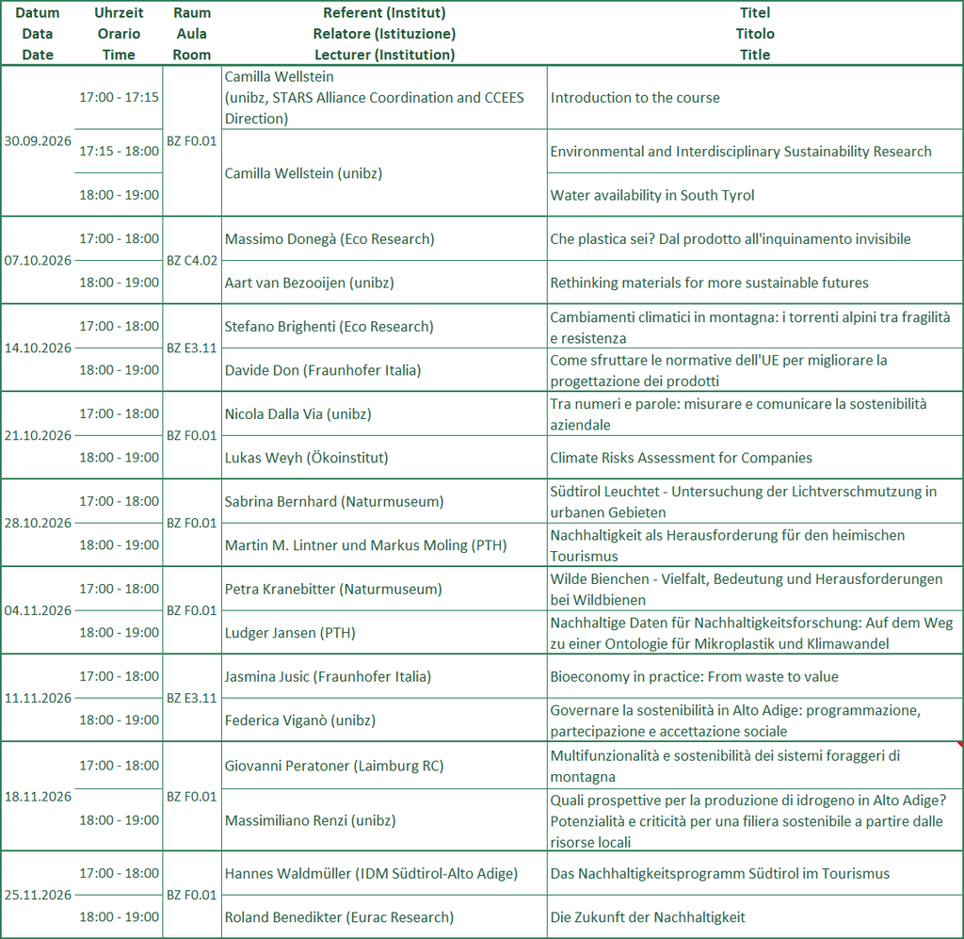The image size is (964, 939).
Task: Click the 28.10.2026 date cell
Action: [38, 523]
